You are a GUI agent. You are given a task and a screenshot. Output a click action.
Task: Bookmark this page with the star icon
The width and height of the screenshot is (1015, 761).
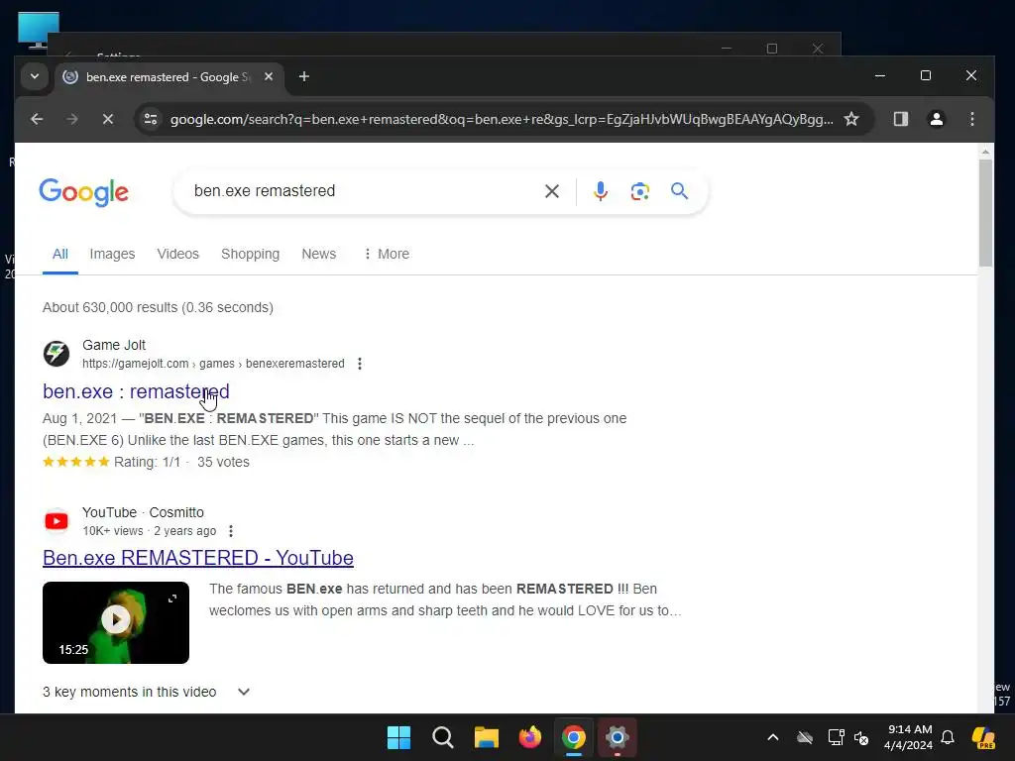pos(851,119)
